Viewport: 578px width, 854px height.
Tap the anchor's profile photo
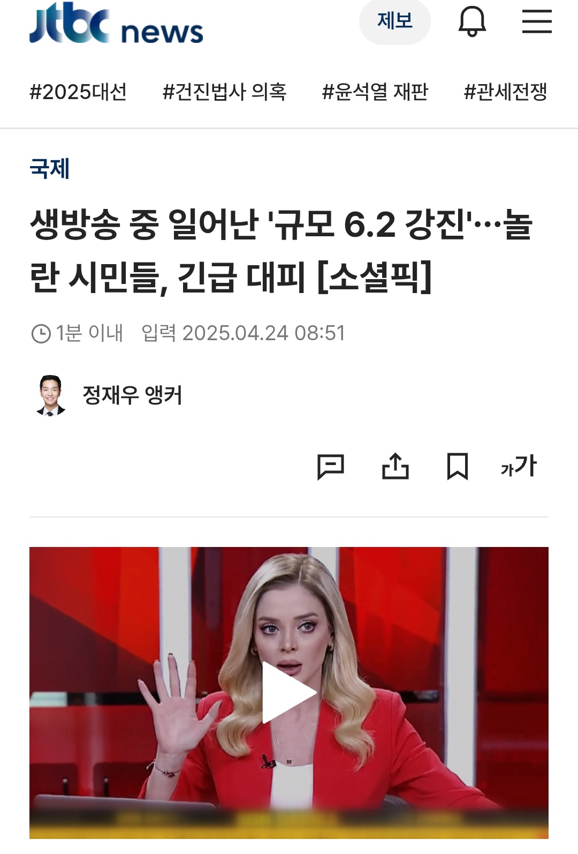pos(51,395)
